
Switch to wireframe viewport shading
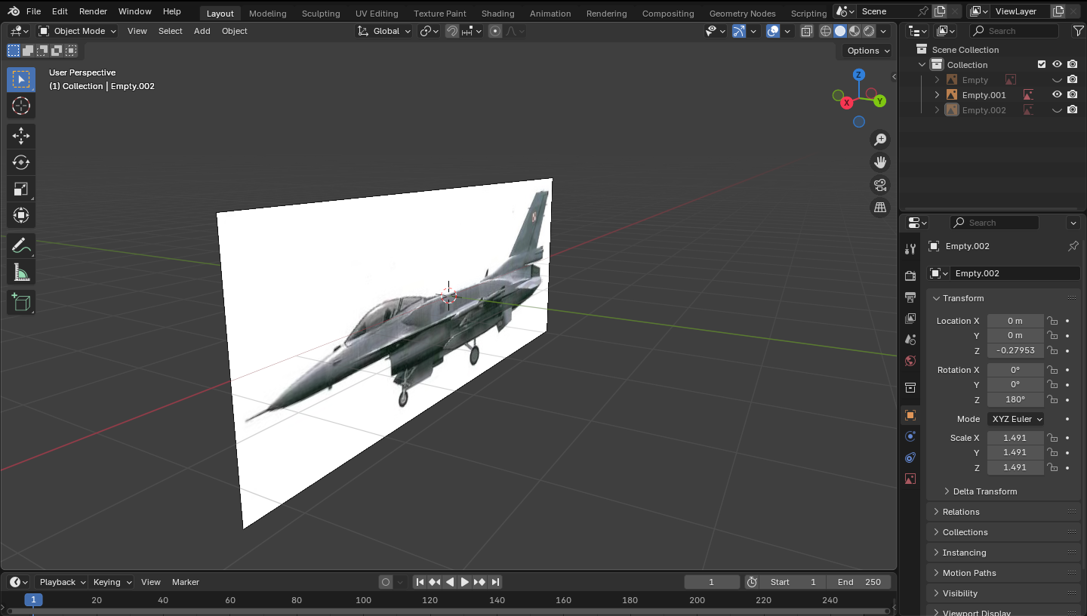pyautogui.click(x=826, y=31)
